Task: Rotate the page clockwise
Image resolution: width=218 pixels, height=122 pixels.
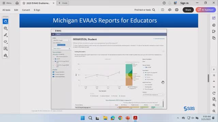Action: point(214,93)
